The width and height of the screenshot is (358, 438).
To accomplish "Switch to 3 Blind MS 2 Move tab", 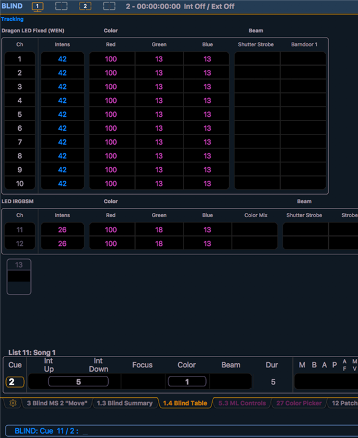I will pos(57,403).
